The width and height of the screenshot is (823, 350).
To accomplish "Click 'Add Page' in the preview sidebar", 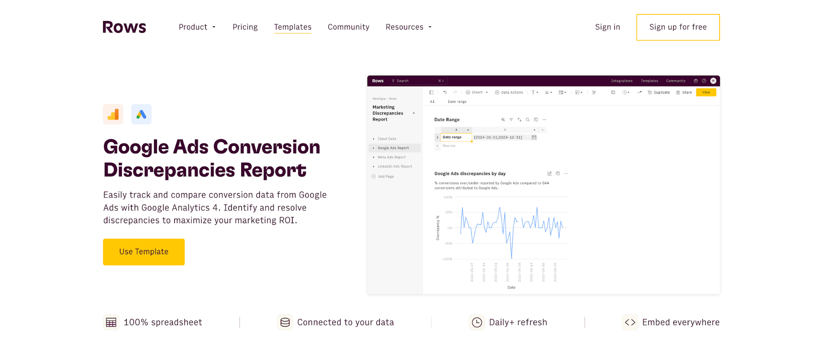I will click(x=383, y=177).
